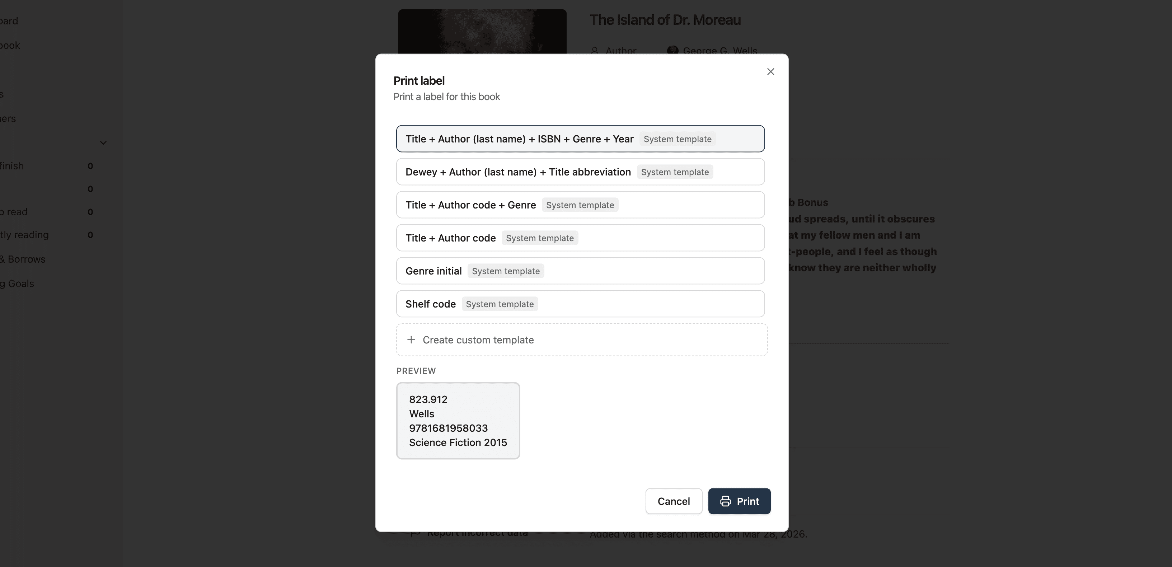Create custom template
Screen dimensions: 1172x567
[478, 340]
